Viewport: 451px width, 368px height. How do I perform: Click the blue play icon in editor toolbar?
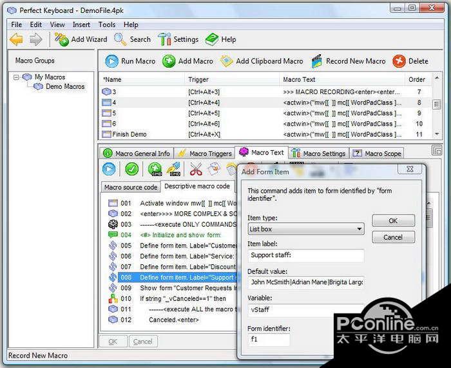109,169
